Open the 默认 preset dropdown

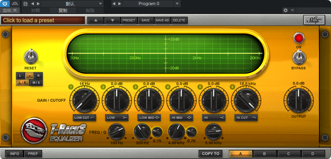[x=72, y=4]
